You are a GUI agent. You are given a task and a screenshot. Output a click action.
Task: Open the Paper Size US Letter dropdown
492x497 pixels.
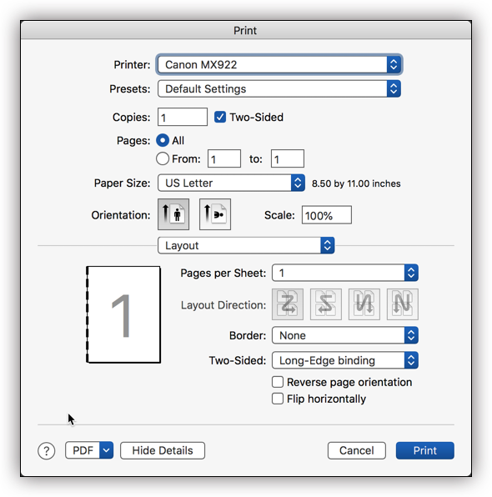(232, 183)
